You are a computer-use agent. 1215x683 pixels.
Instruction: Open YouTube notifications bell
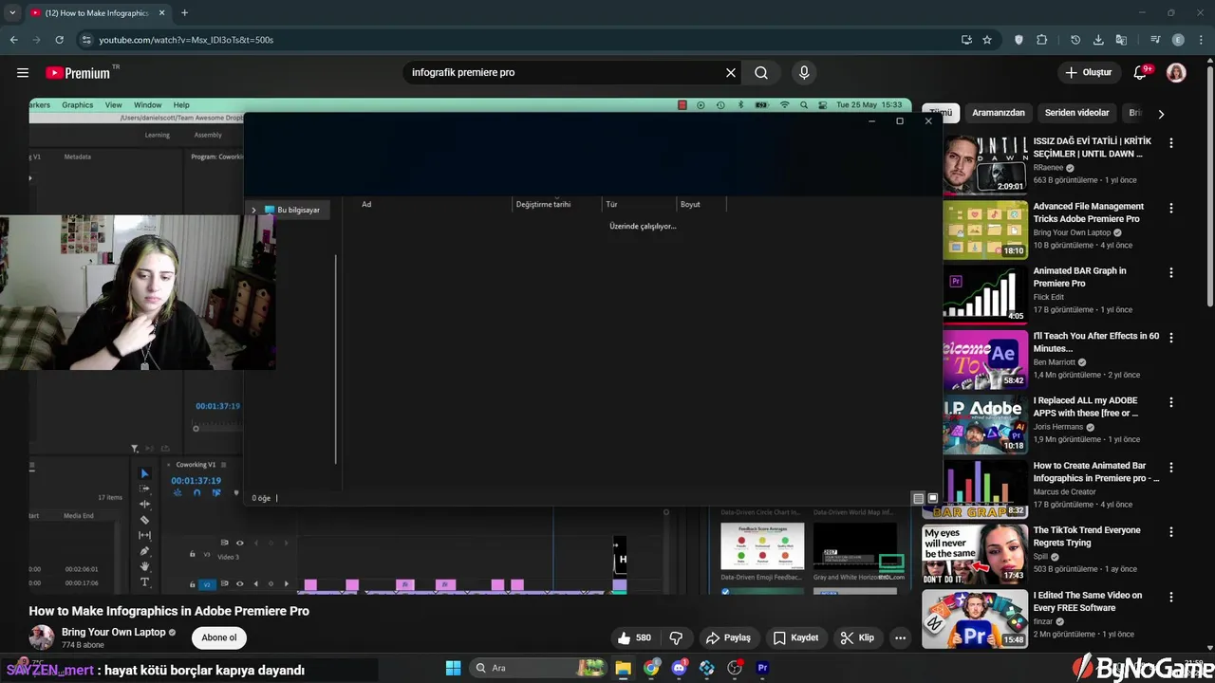click(1140, 73)
